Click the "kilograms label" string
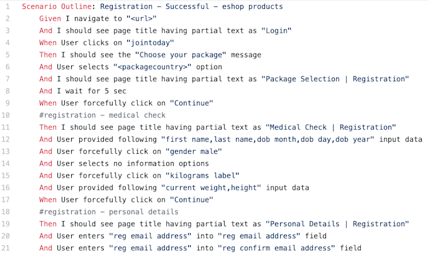Screen dimensions: 428x254 pos(202,175)
